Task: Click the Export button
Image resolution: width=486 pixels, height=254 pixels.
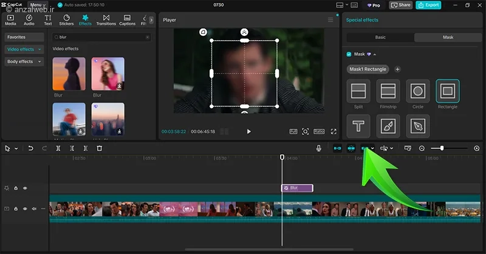Action: click(428, 5)
